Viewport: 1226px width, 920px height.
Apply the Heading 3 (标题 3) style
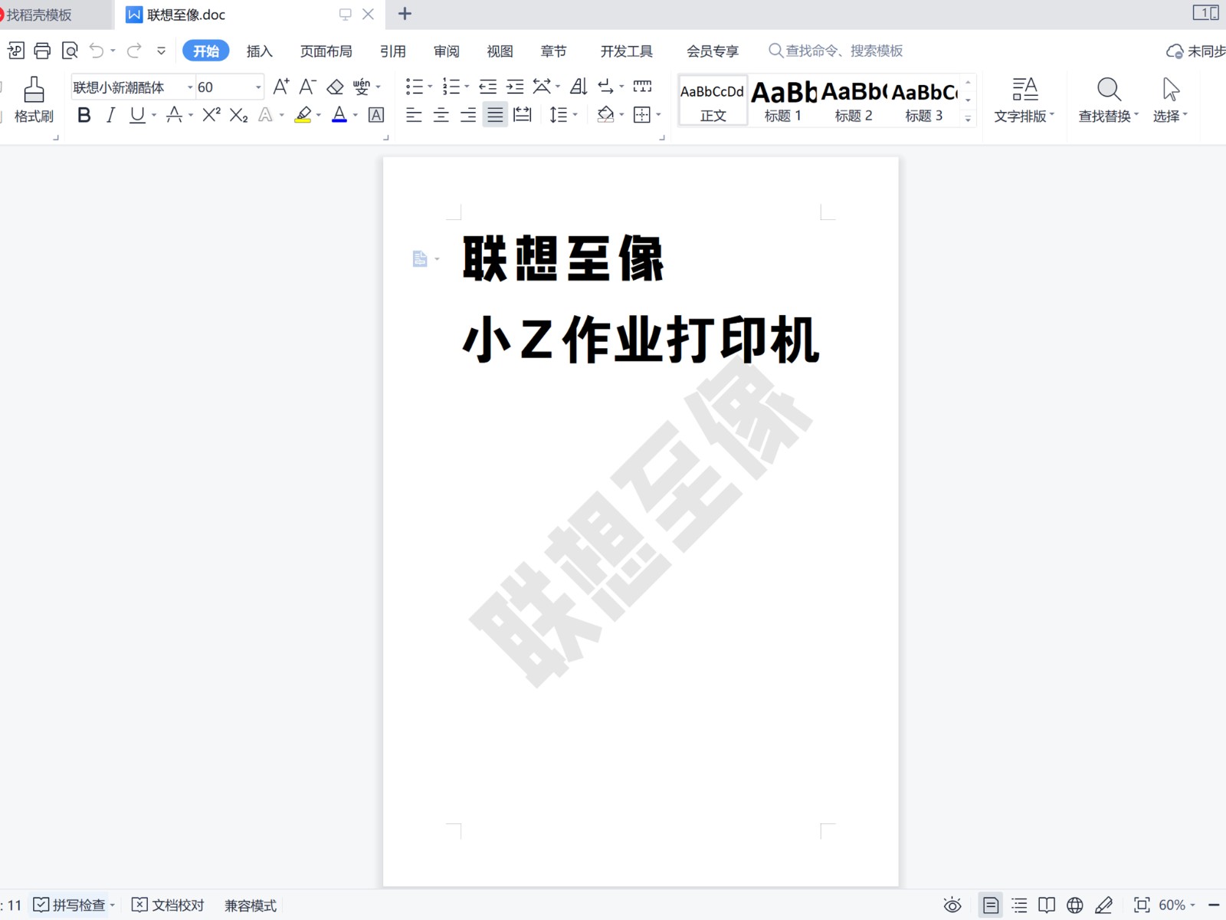tap(924, 101)
